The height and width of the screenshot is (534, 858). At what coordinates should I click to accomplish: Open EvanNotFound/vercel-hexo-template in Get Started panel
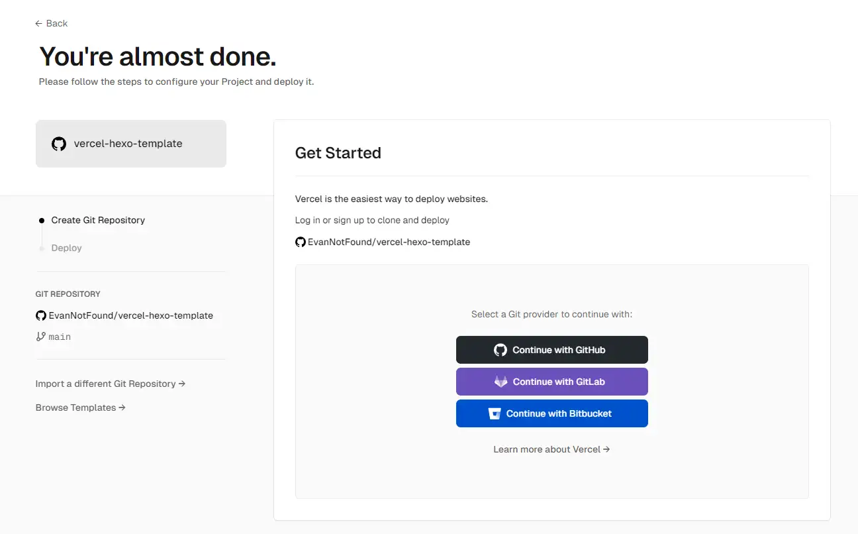tap(389, 242)
